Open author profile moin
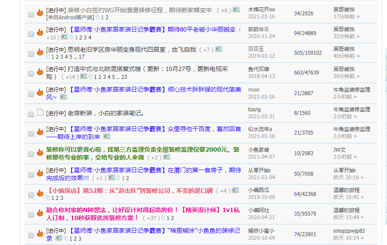This screenshot has width=387, height=245. click(254, 89)
